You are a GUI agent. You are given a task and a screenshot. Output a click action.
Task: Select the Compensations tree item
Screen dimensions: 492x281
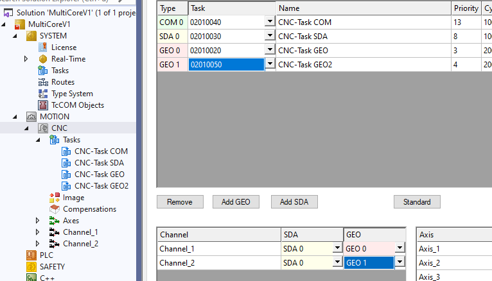coord(89,209)
